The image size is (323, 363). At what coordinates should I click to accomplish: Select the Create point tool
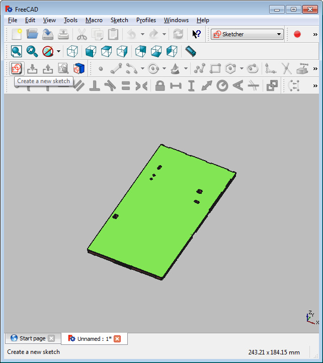101,69
